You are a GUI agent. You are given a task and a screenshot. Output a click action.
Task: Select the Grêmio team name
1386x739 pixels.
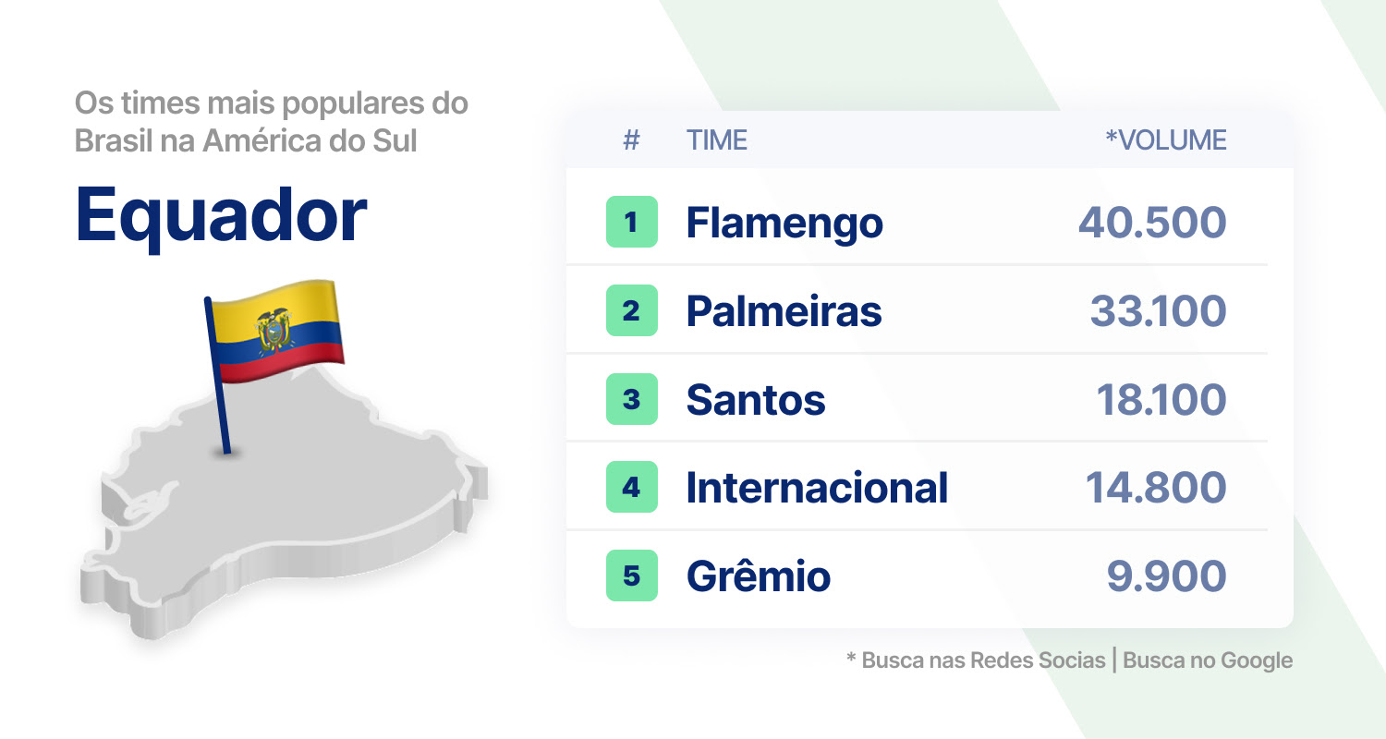click(759, 576)
